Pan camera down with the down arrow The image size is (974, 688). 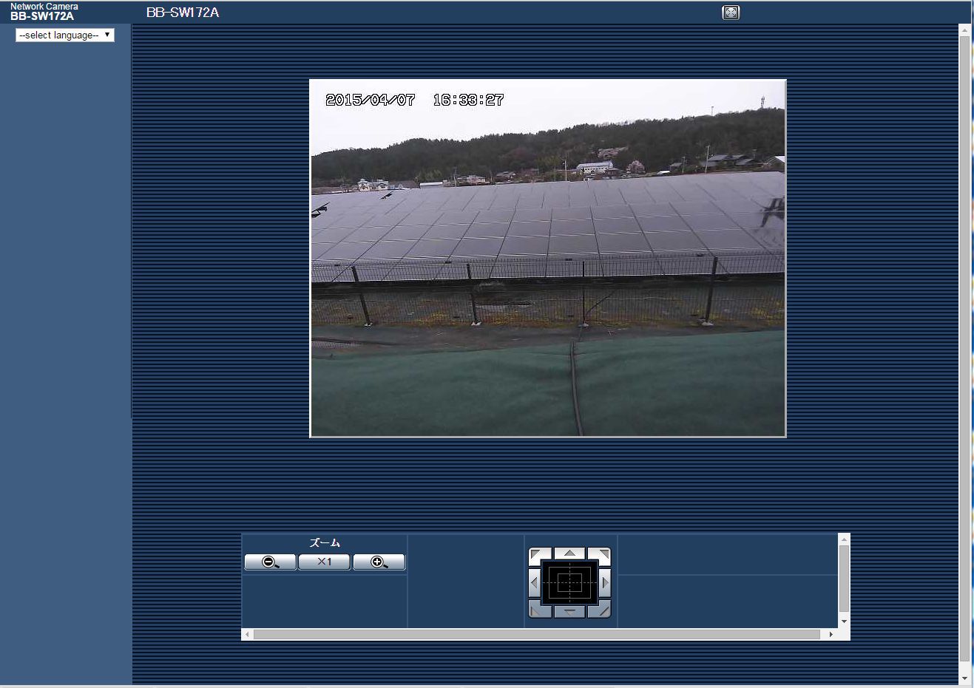point(569,612)
